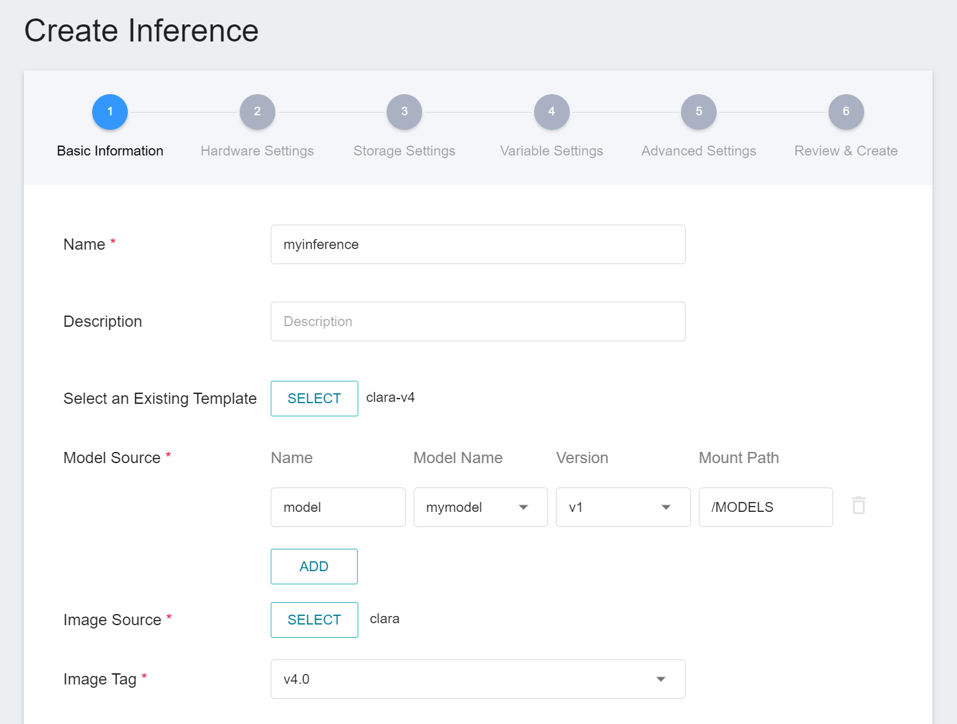This screenshot has height=724, width=957.
Task: Focus the Name field containing myinference
Action: (x=478, y=244)
